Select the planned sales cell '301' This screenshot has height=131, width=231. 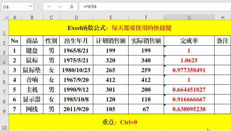pos(111,89)
